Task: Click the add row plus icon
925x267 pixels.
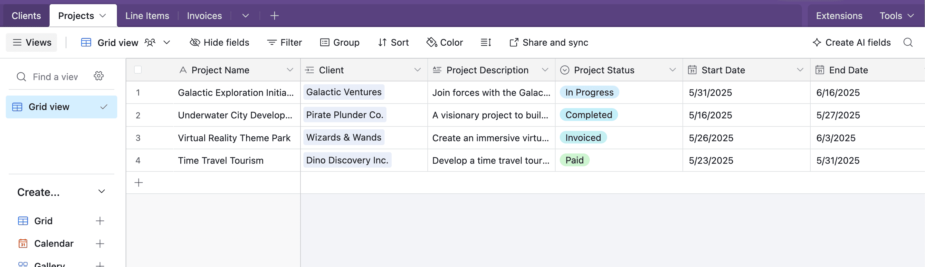Action: (x=138, y=183)
